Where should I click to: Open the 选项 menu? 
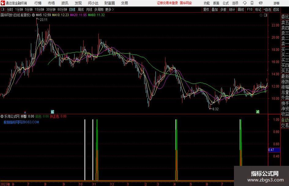pyautogui.click(x=235, y=3)
